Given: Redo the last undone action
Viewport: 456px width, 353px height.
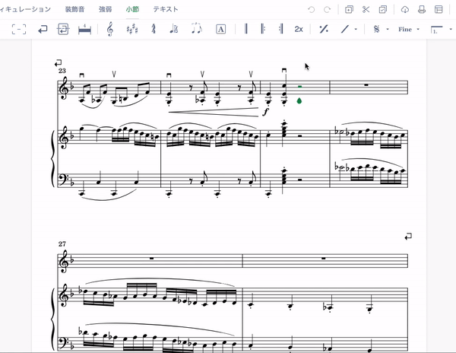Looking at the screenshot, I should [327, 10].
